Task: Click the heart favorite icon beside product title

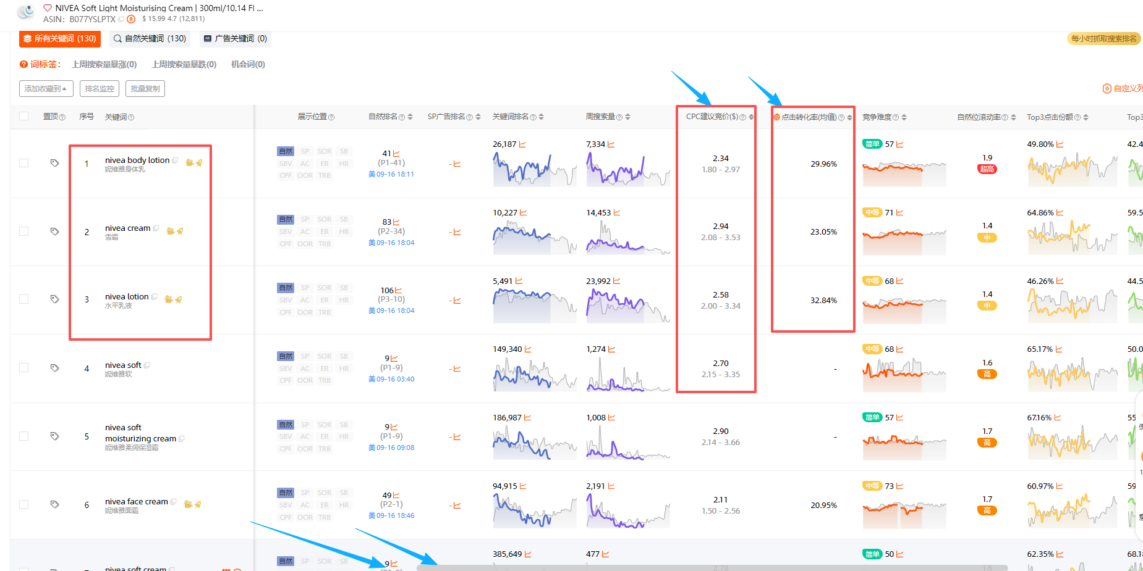Action: click(48, 8)
